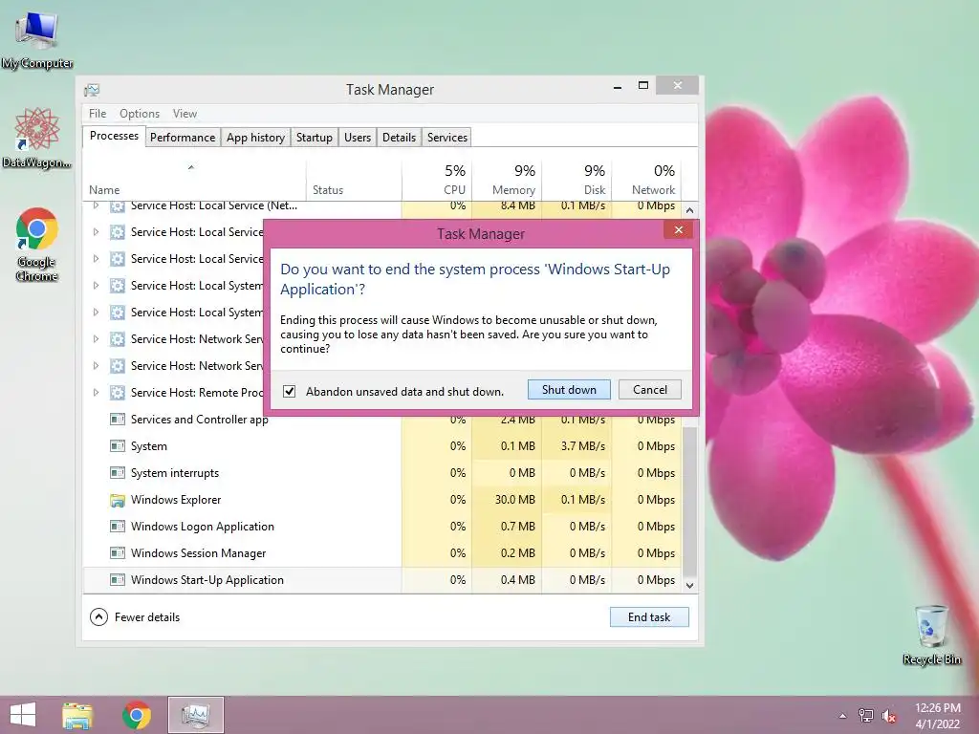The width and height of the screenshot is (979, 734).
Task: Click the Windows Session Manager icon
Action: click(117, 553)
